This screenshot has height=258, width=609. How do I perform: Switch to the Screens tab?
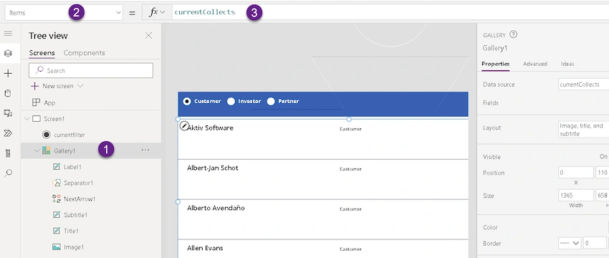point(42,53)
